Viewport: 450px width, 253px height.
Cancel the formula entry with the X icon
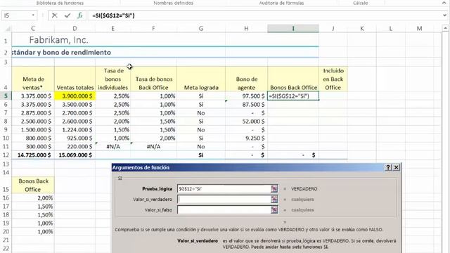(55, 15)
